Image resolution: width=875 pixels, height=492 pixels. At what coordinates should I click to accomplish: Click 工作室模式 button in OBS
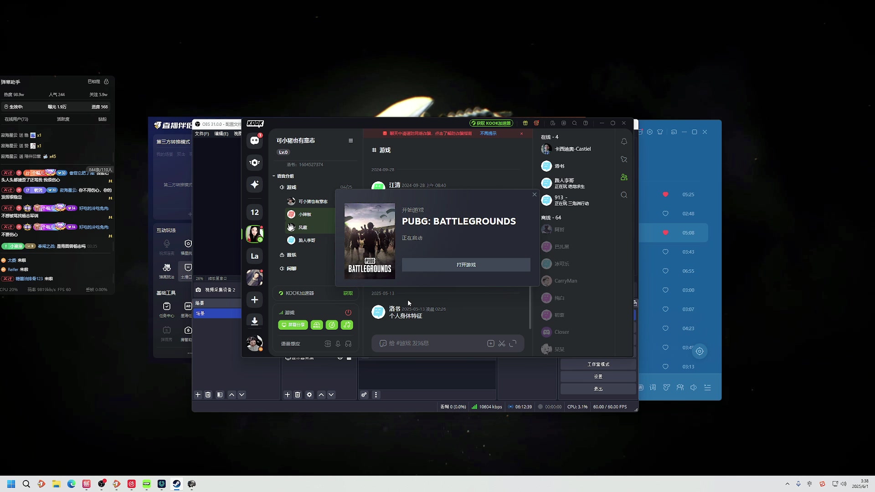click(598, 364)
